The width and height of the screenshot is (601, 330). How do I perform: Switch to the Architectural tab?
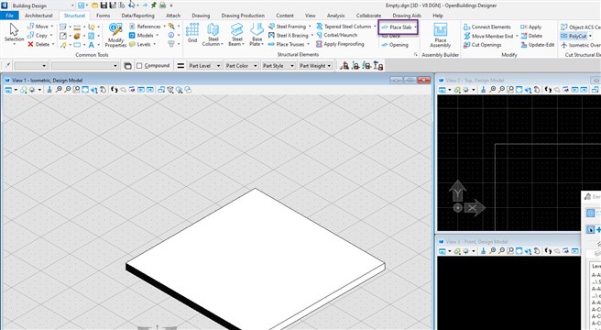[38, 16]
